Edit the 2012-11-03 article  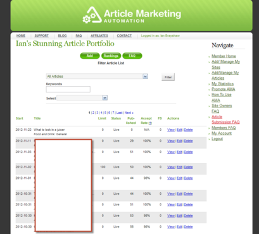tap(179, 152)
